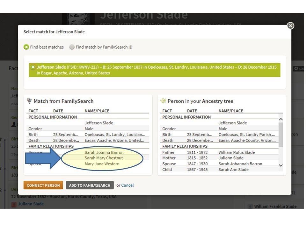Click the FamilySearch Gender Male row
The image size is (306, 229).
[x=88, y=129]
